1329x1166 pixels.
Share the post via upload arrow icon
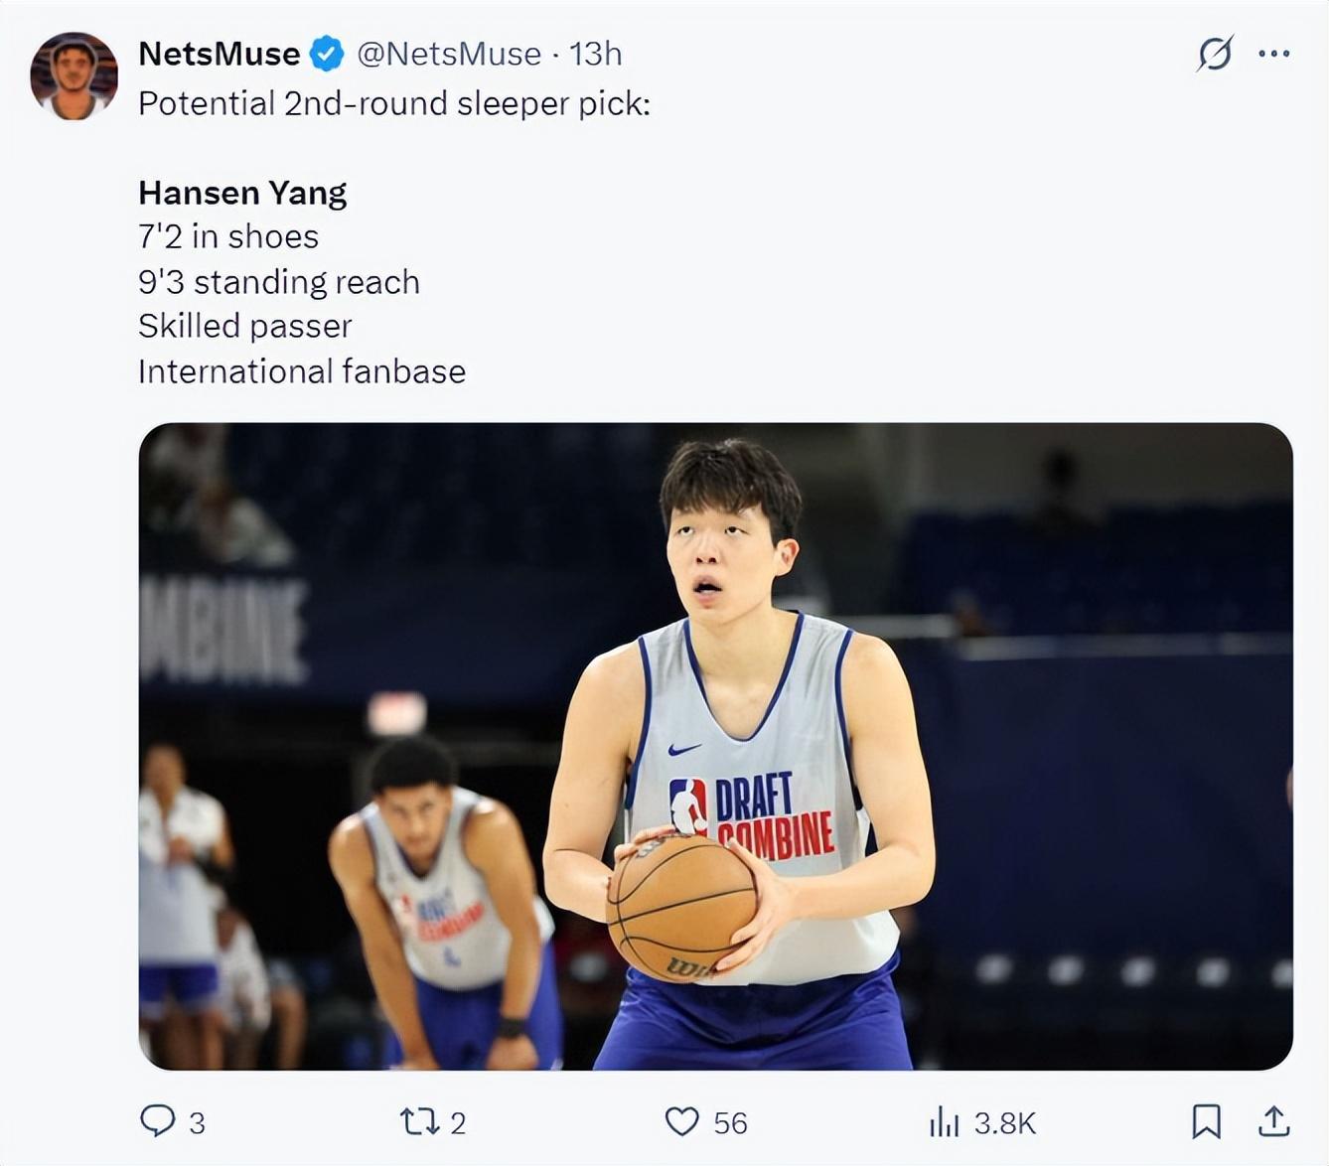point(1273,1121)
